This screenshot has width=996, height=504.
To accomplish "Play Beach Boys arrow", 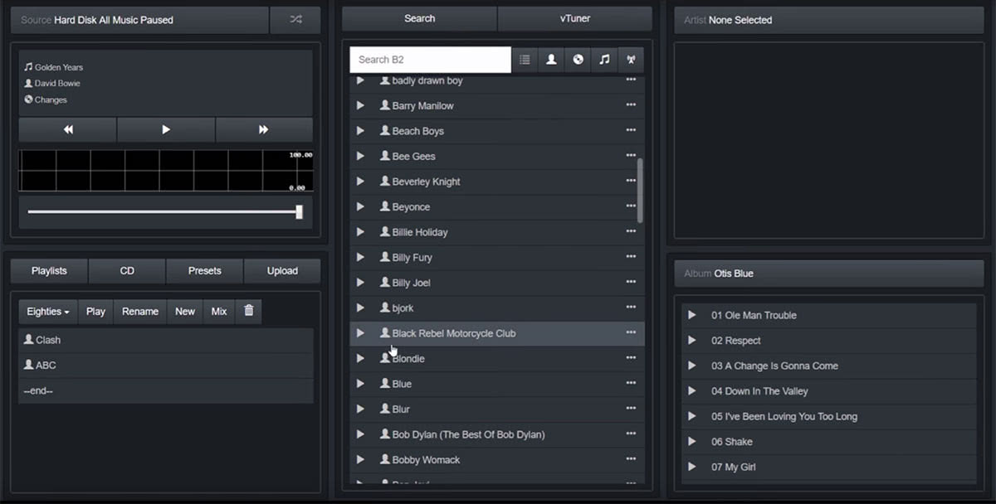I will pyautogui.click(x=360, y=131).
